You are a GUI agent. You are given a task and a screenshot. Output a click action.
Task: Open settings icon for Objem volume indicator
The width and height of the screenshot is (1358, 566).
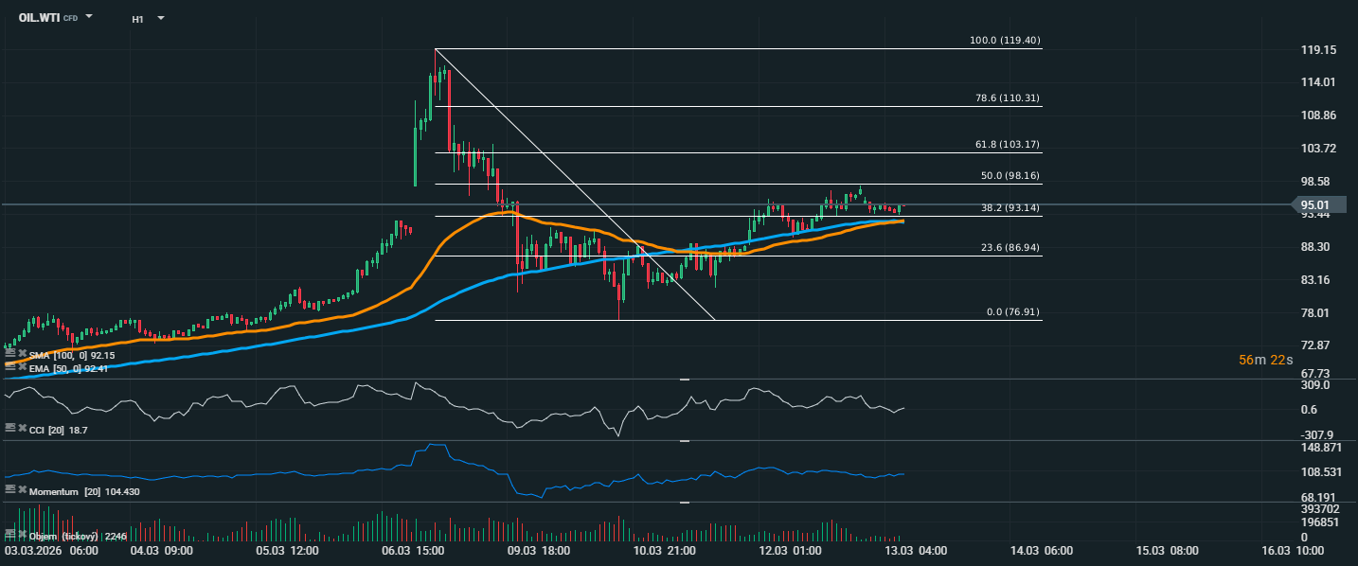tap(10, 535)
